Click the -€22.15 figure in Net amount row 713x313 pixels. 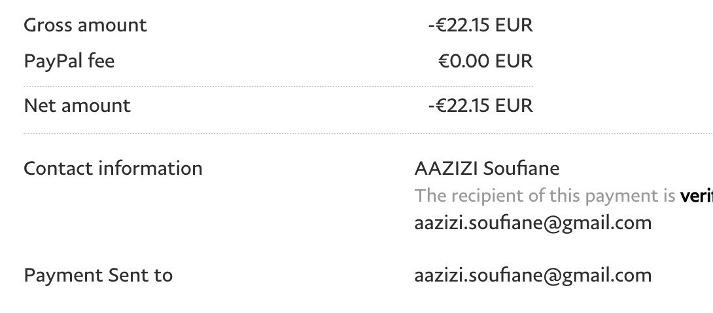[459, 105]
